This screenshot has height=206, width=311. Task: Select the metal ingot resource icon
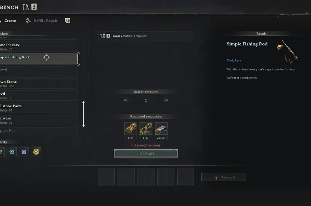161,129
